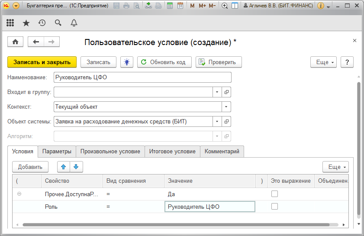The height and width of the screenshot is (236, 364).
Task: Open the calendar icon in title bar
Action: pos(180,6)
